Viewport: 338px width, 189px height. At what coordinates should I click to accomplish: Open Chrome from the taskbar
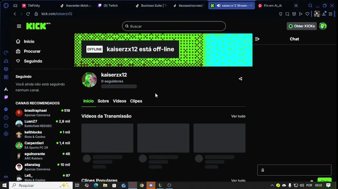pyautogui.click(x=142, y=185)
